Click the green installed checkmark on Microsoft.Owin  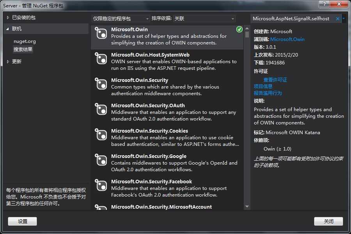[x=239, y=29]
